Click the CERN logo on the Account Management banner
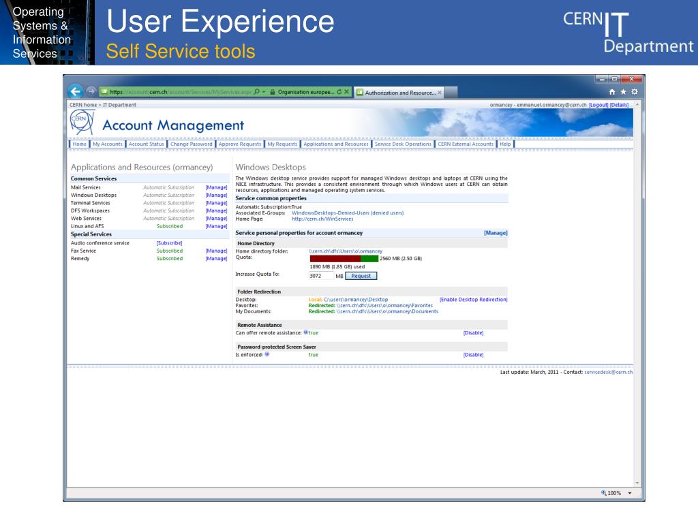This screenshot has width=698, height=523. [82, 123]
